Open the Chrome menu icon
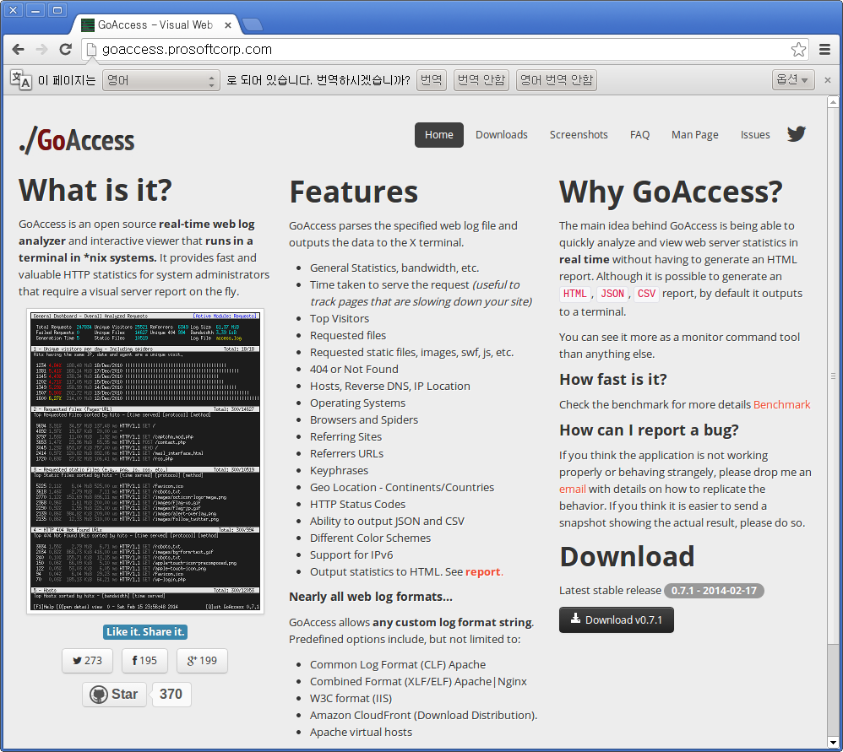The image size is (843, 752). (x=824, y=50)
